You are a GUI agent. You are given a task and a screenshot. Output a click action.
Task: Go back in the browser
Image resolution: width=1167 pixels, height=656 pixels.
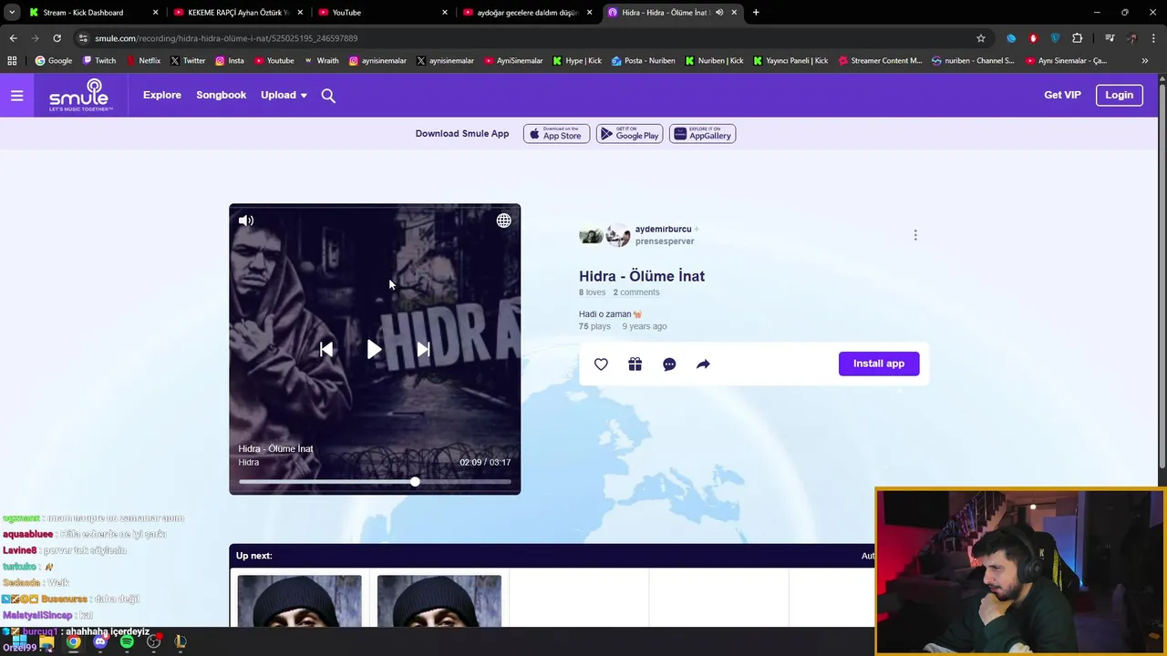pos(13,38)
